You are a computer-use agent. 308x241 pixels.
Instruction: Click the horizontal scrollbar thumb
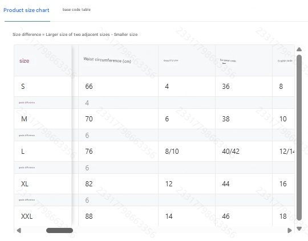[59, 230]
